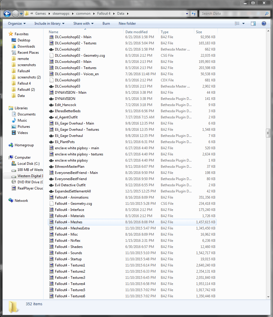
Task: Click the Search Data input field
Action: click(232, 14)
